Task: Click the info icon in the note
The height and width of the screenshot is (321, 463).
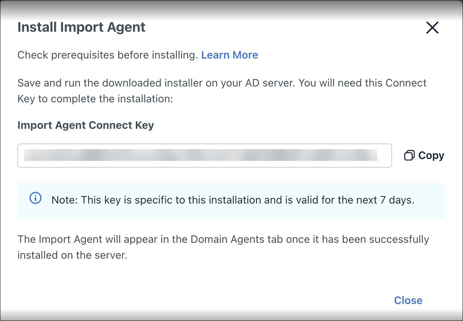Action: tap(35, 198)
